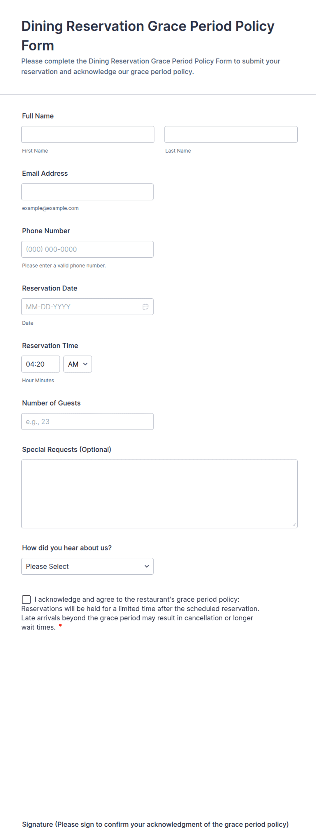Screen dimensions: 316x828
Task: Click the Phone Number label
Action: pos(46,231)
